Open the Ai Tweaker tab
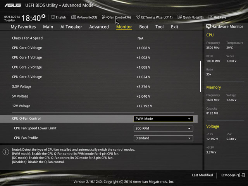Screen dimensions: 248x186 71,27
